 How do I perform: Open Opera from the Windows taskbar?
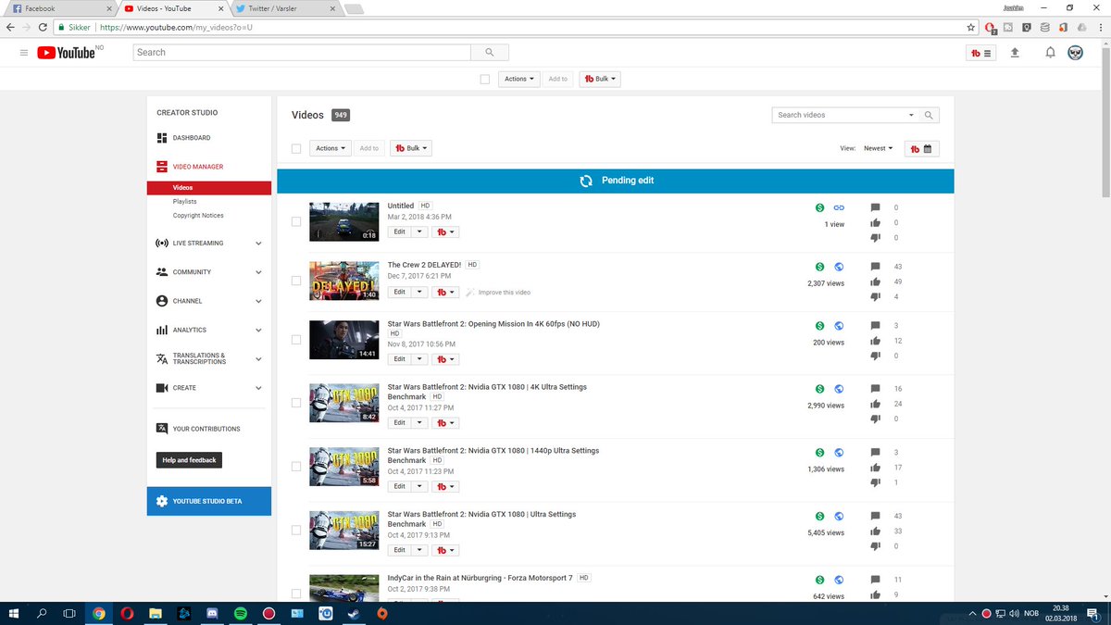[x=127, y=613]
